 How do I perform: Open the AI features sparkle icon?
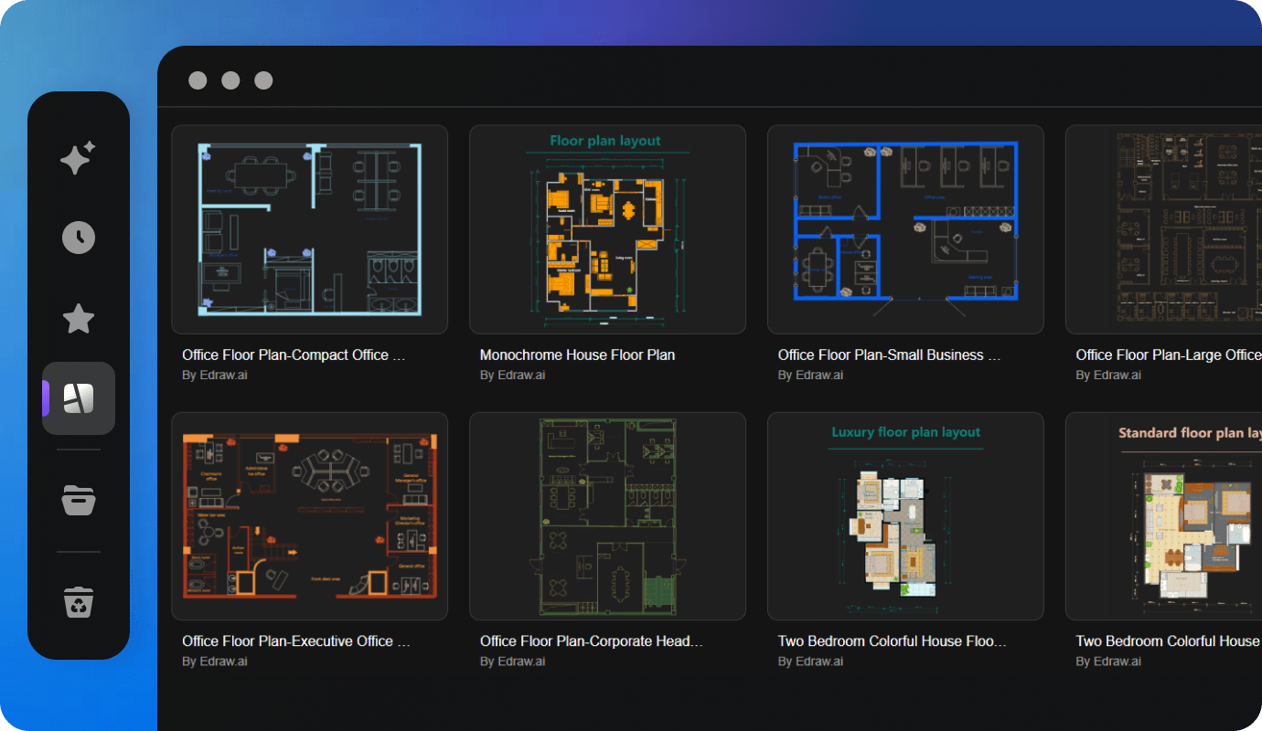(x=79, y=157)
